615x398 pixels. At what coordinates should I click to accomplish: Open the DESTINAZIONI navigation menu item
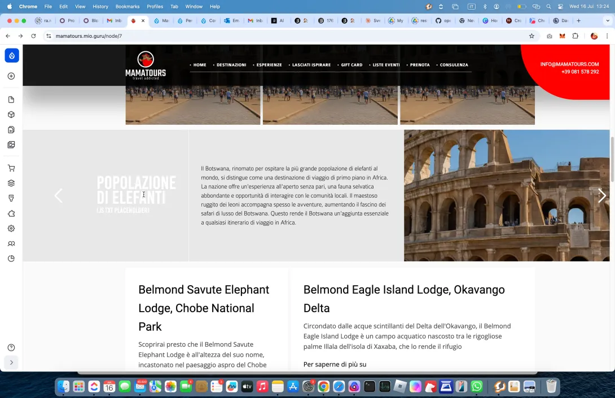[x=231, y=65]
